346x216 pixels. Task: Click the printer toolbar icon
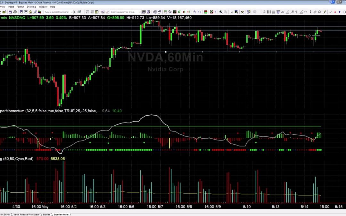[x=15, y=12]
